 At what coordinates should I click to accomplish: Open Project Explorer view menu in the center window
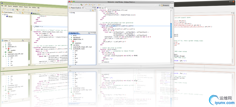95,10
